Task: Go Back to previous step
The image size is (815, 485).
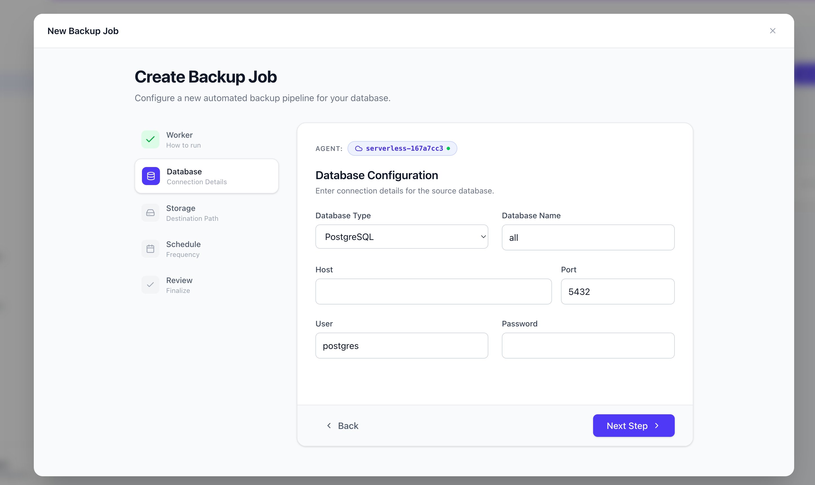Action: [x=342, y=426]
